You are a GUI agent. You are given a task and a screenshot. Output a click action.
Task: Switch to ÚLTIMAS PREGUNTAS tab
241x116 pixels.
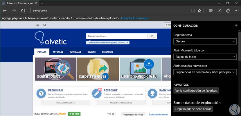coord(159,114)
